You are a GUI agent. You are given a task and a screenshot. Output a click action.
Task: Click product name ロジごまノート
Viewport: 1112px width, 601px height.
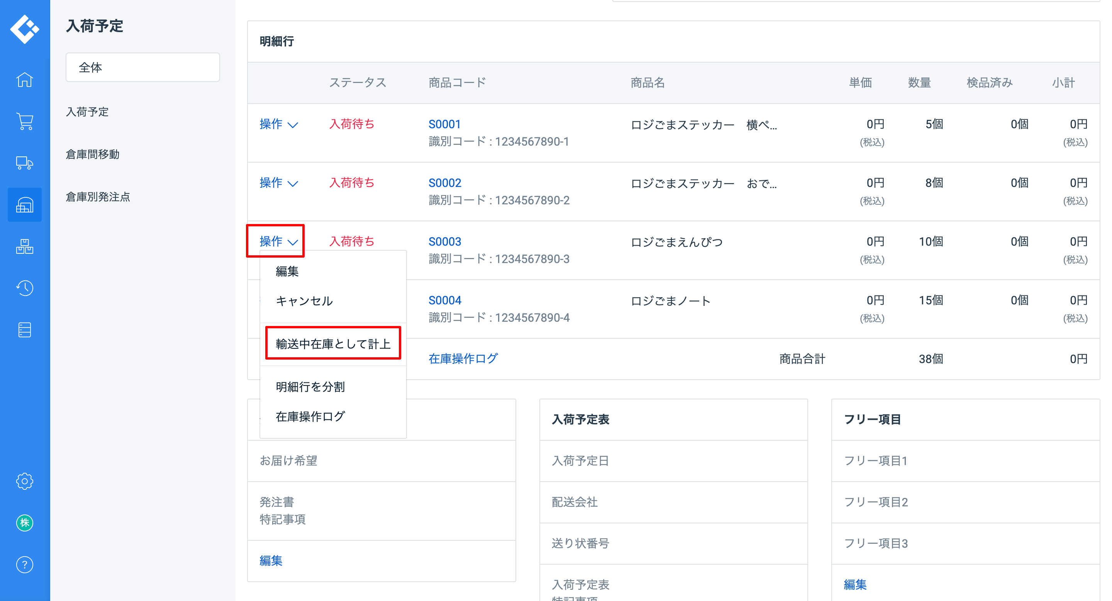pos(670,300)
